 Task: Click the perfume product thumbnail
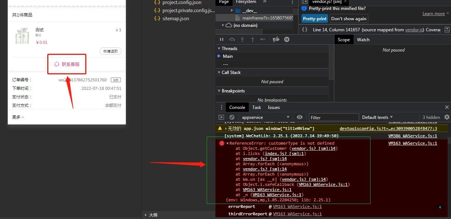(22, 36)
